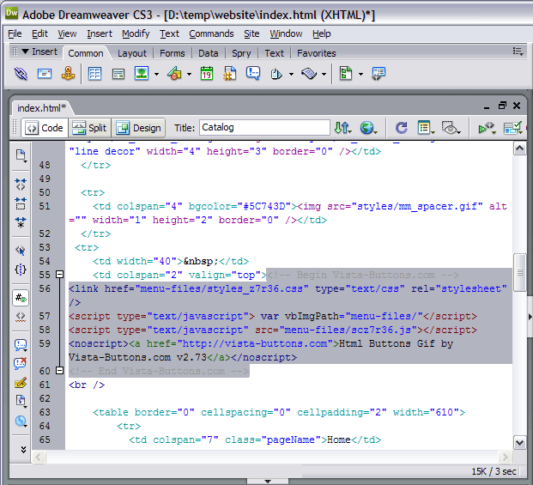The image size is (533, 485).
Task: Click the File Management icon
Action: point(342,128)
